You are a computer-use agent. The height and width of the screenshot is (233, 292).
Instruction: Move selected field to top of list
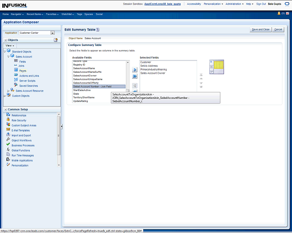201,75
